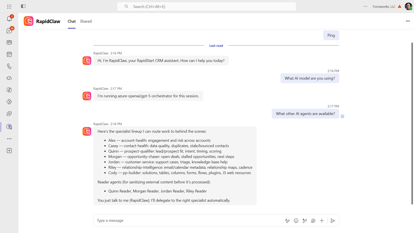Open the Activity bell in the left rail
Image resolution: width=414 pixels, height=233 pixels.
(x=9, y=19)
